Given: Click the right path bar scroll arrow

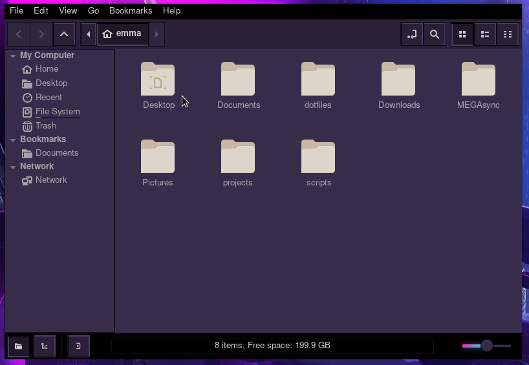Looking at the screenshot, I should (x=157, y=34).
